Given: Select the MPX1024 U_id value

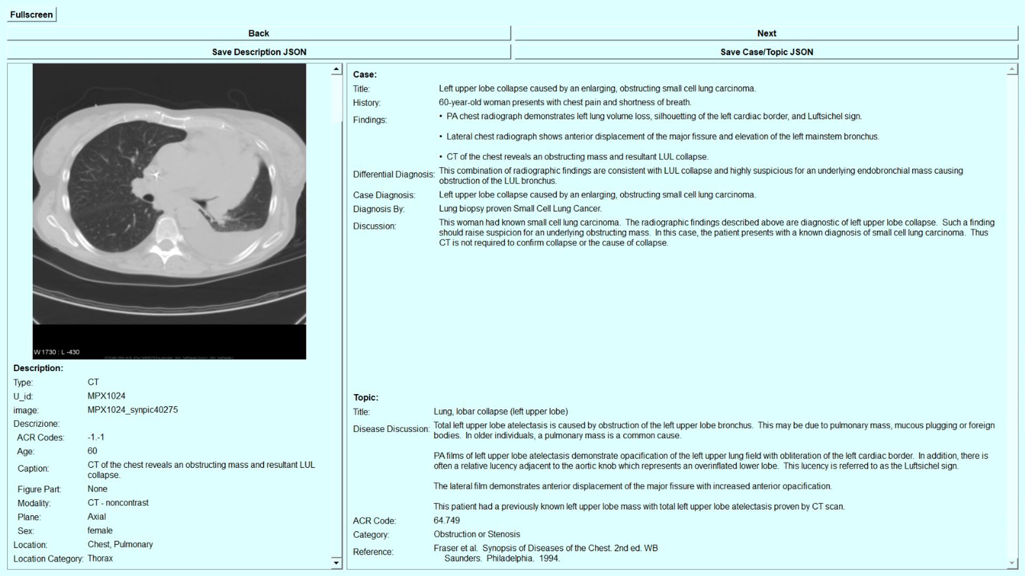Looking at the screenshot, I should (106, 396).
